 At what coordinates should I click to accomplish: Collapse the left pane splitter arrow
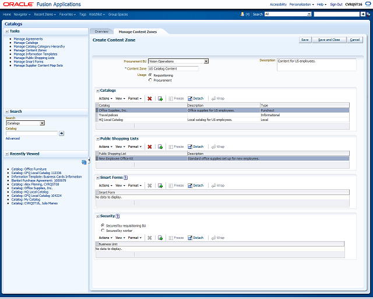click(x=89, y=161)
